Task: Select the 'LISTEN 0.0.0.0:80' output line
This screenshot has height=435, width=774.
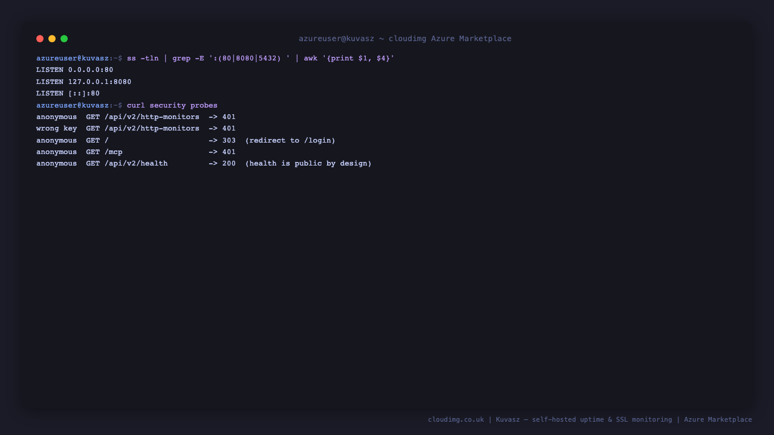Action: tap(75, 70)
